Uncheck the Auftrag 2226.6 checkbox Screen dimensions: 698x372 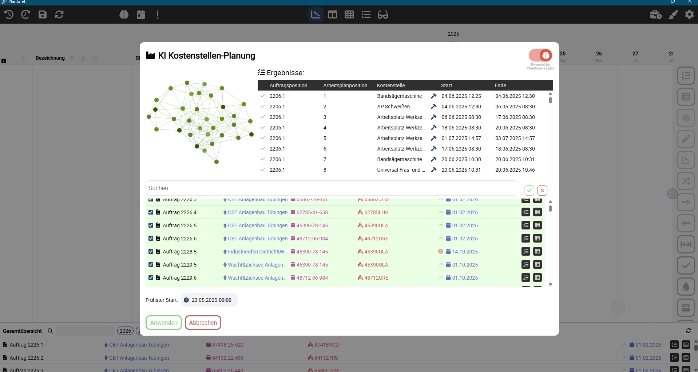(x=151, y=239)
